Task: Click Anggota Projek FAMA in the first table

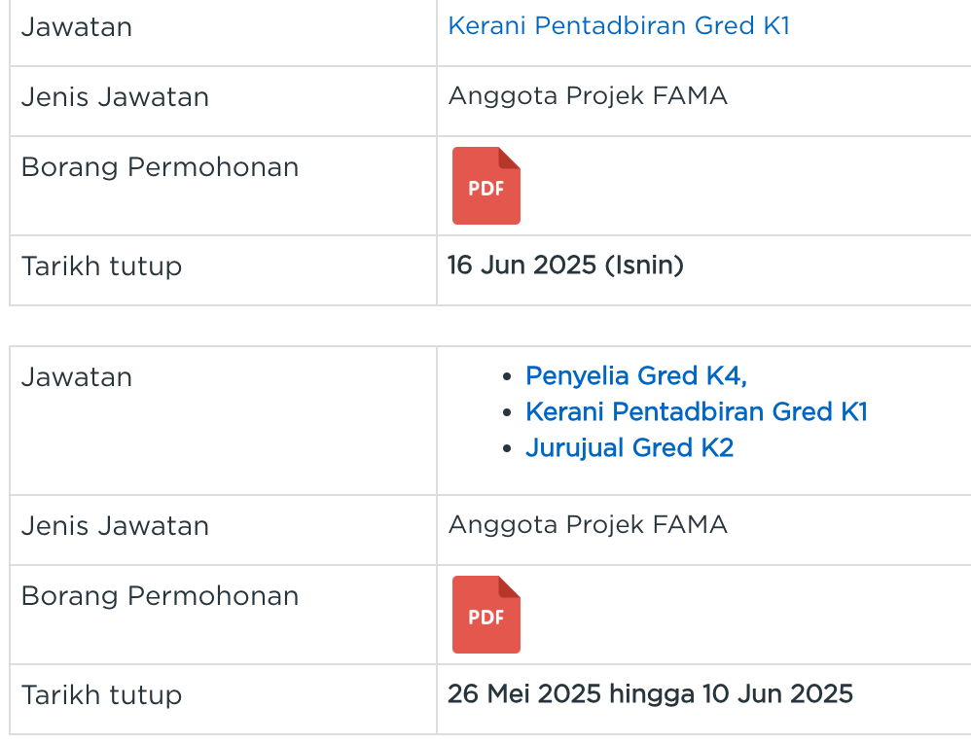Action: [588, 96]
